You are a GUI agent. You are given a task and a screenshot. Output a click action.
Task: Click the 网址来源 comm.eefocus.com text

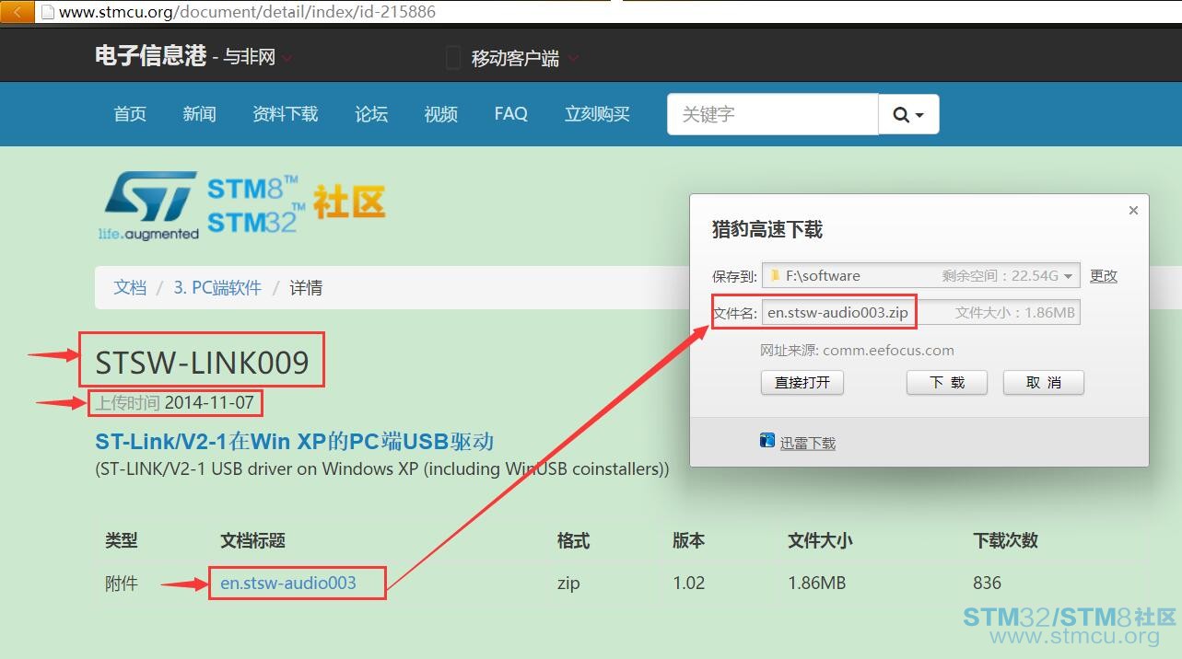857,350
